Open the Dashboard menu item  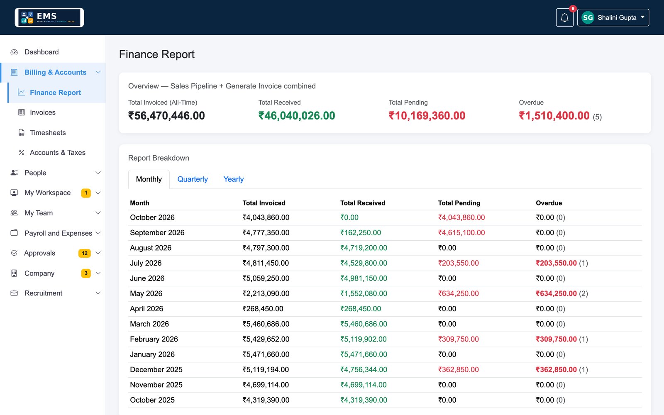click(53, 52)
